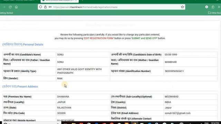This screenshot has height=124, width=221.
Task: Select date of birth 05-08-1999
Action: pos(171,54)
